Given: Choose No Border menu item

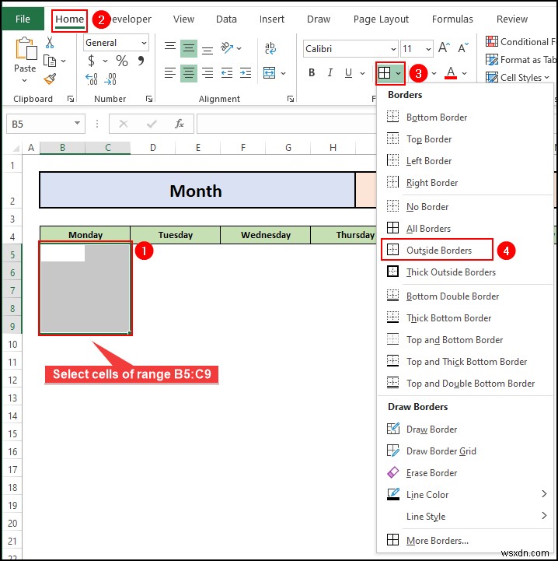Looking at the screenshot, I should [464, 206].
